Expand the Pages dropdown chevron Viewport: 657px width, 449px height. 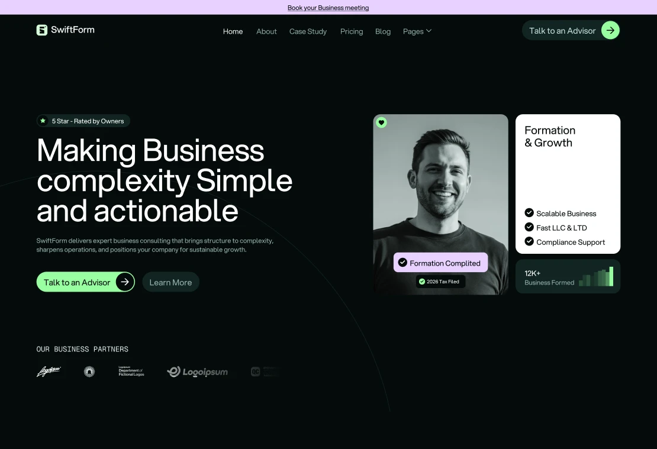coord(429,31)
